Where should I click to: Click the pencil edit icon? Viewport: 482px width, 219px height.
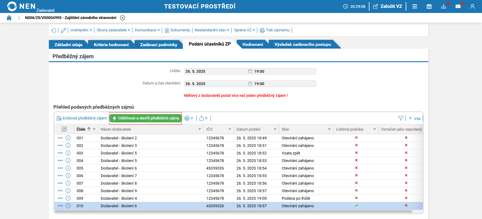tap(63, 30)
